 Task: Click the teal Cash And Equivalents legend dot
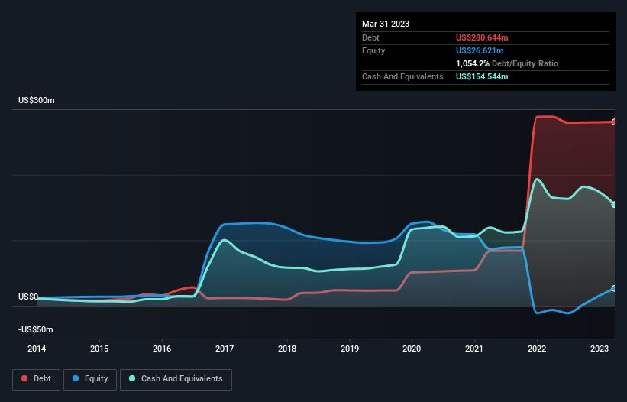132,378
